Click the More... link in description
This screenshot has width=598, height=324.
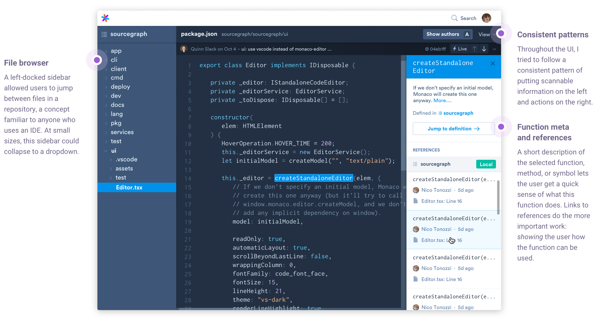tap(442, 100)
